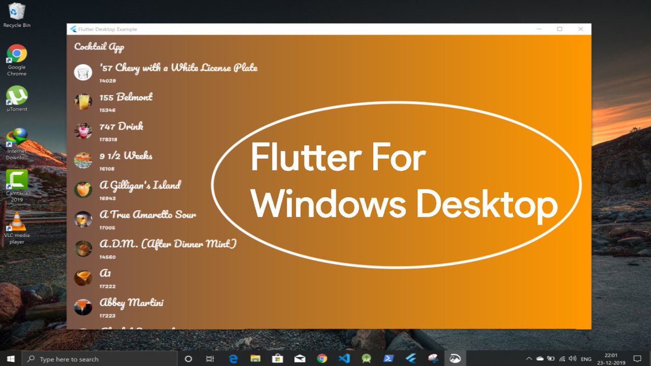The height and width of the screenshot is (366, 651).
Task: Open Microsoft Store from taskbar
Action: tap(277, 358)
